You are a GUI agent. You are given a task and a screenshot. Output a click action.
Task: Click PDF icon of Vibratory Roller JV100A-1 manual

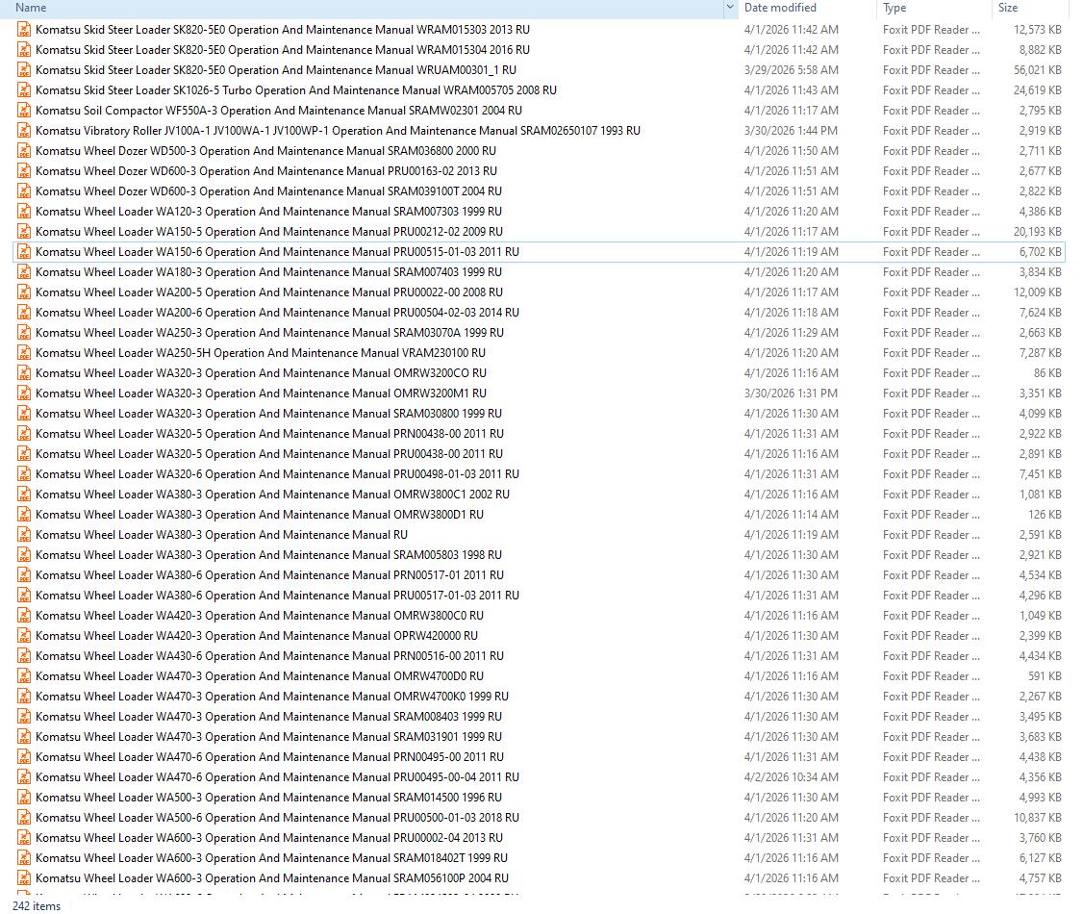tap(24, 131)
